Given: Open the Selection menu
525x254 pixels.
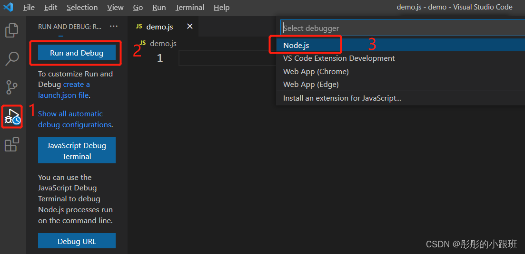Looking at the screenshot, I should coord(82,7).
